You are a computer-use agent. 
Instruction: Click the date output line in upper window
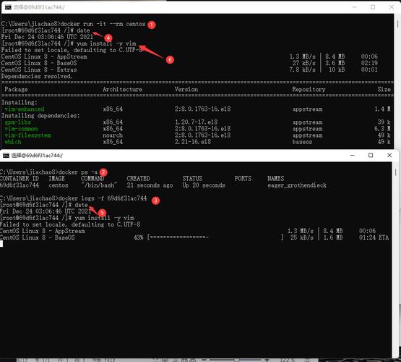(x=47, y=37)
